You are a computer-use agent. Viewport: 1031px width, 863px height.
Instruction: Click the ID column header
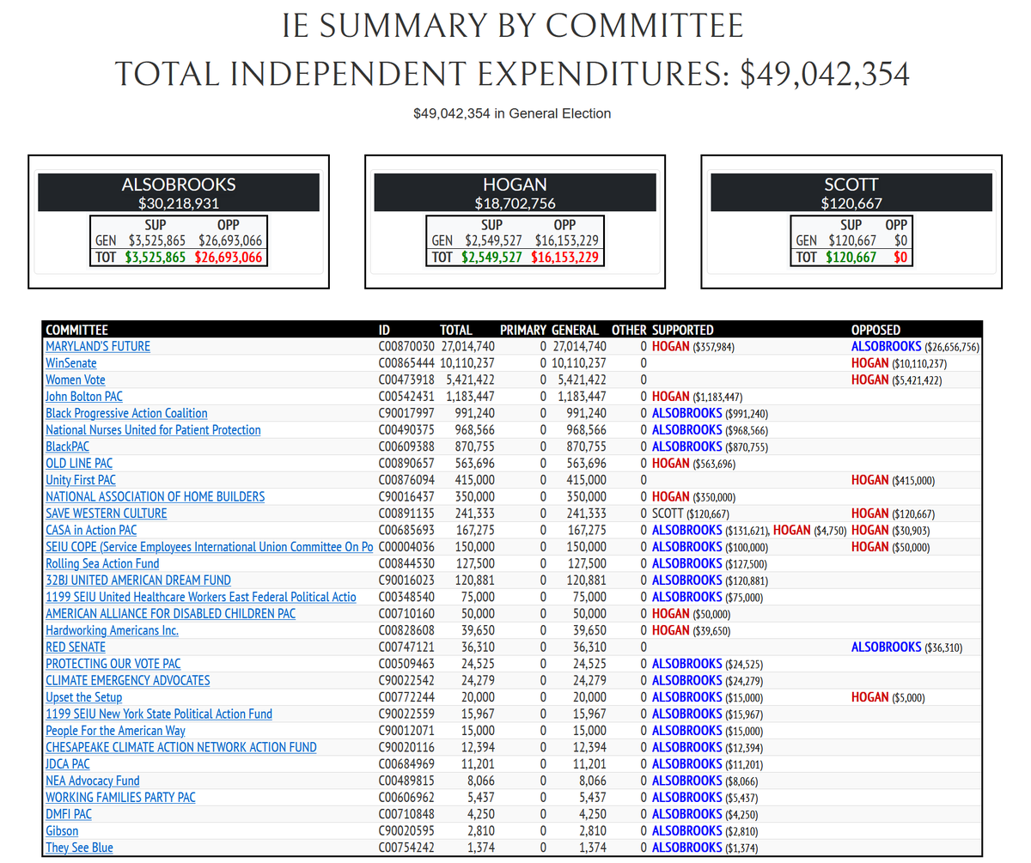click(384, 330)
